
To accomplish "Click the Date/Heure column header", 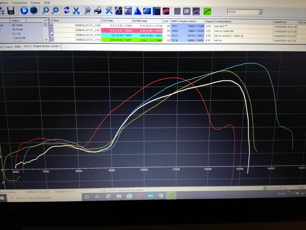I will coord(280,22).
